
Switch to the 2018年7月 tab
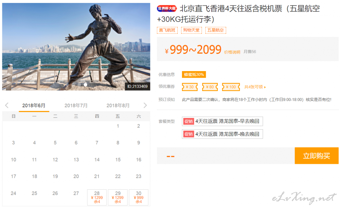(76, 105)
